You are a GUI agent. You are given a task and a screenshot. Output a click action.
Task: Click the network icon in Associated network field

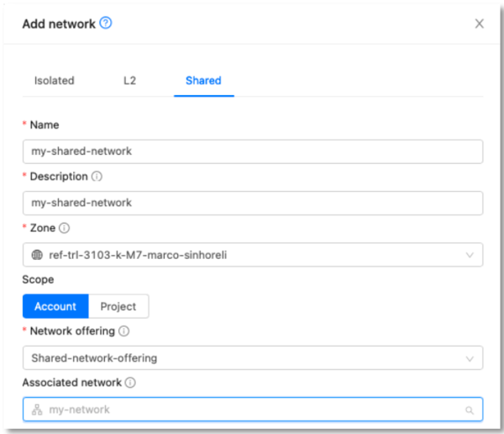(36, 410)
